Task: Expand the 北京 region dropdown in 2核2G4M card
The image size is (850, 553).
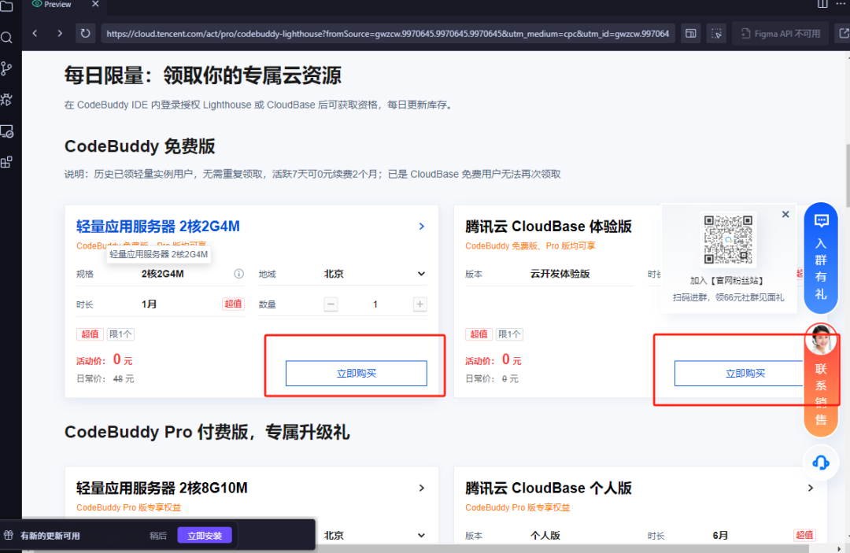Action: coord(375,274)
